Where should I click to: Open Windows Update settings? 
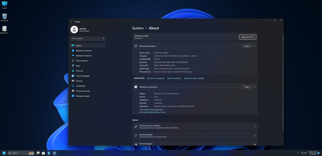[x=88, y=96]
